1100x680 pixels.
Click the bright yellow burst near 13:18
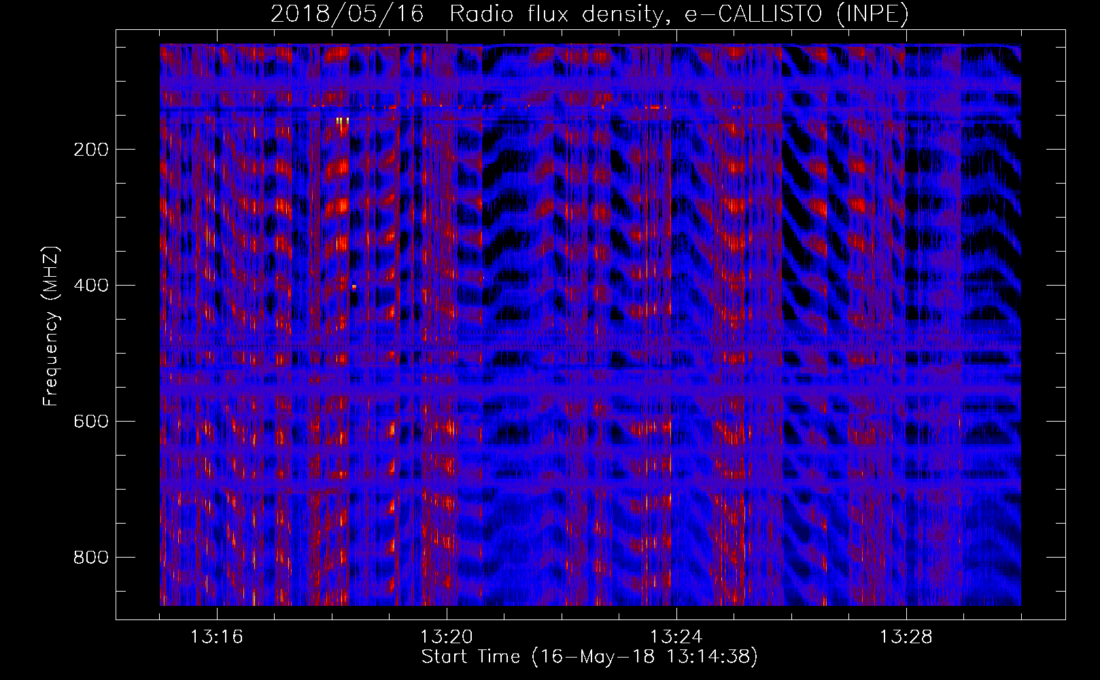343,121
